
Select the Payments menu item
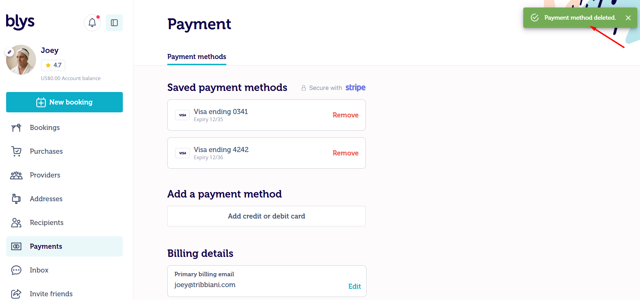point(64,246)
